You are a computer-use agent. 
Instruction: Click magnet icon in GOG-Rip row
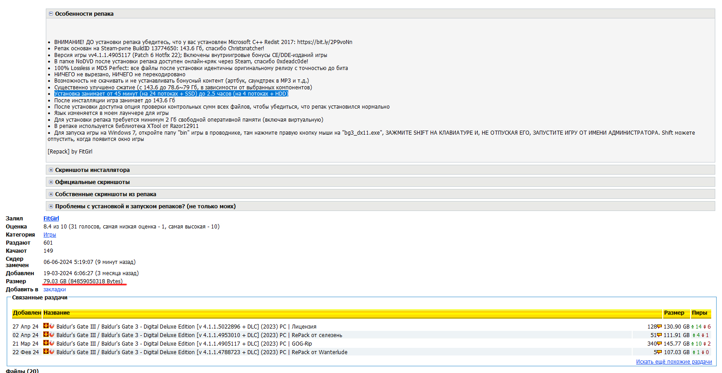click(52, 343)
